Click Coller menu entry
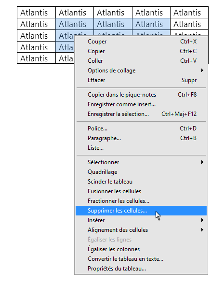 141,61
